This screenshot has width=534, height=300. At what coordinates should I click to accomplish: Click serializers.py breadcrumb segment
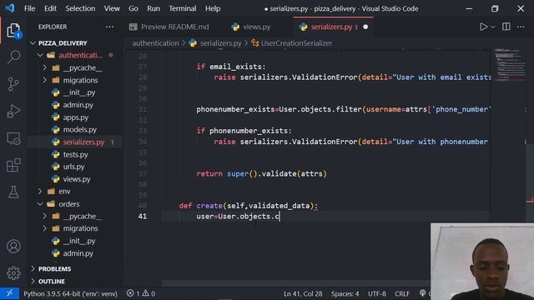tap(220, 43)
